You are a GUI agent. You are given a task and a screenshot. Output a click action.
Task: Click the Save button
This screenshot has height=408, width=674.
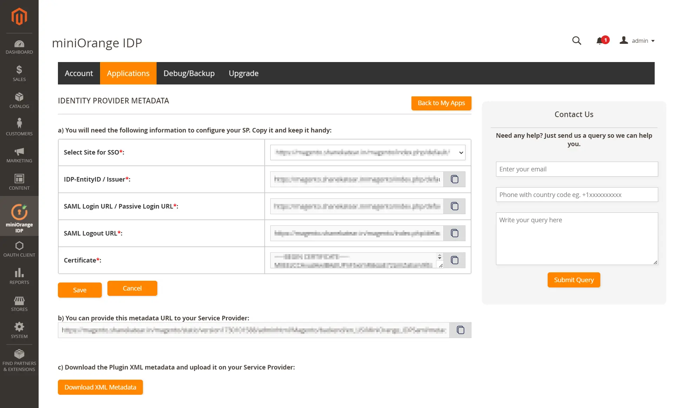pos(80,290)
